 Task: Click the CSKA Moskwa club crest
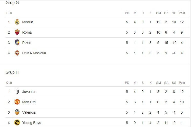click(17, 53)
